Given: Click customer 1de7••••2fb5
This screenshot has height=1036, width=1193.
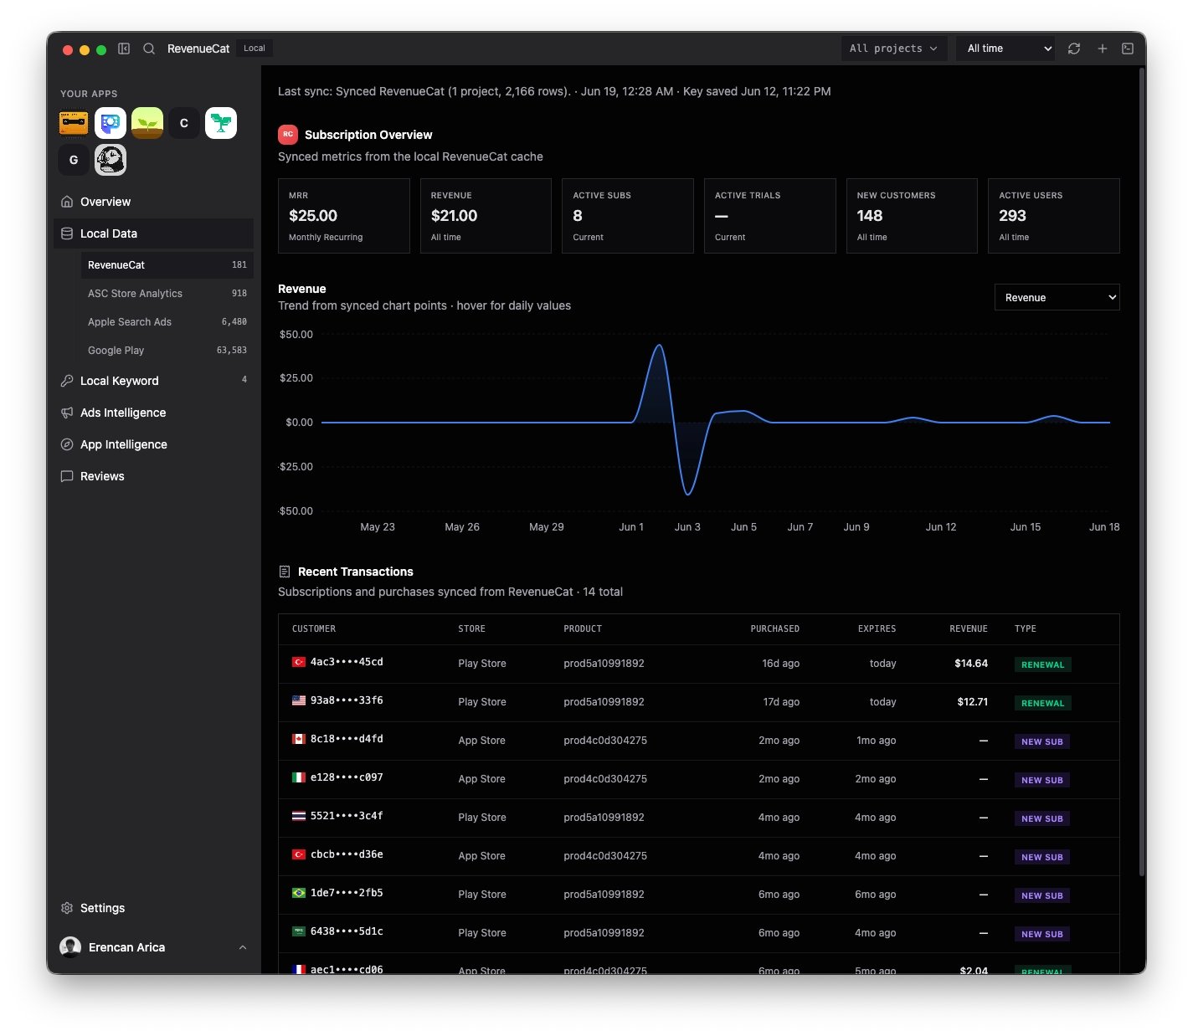Looking at the screenshot, I should (x=347, y=893).
